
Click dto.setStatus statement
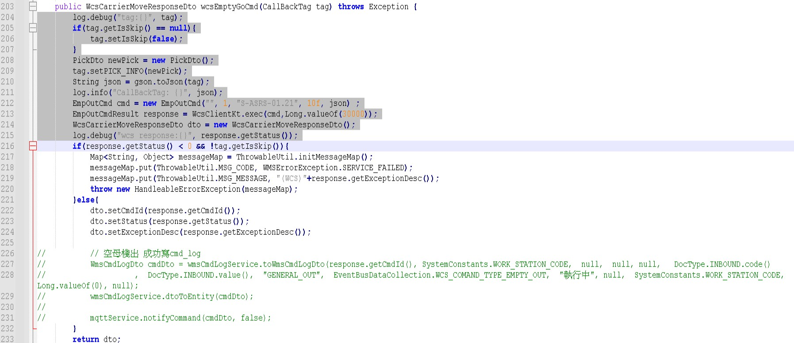169,221
